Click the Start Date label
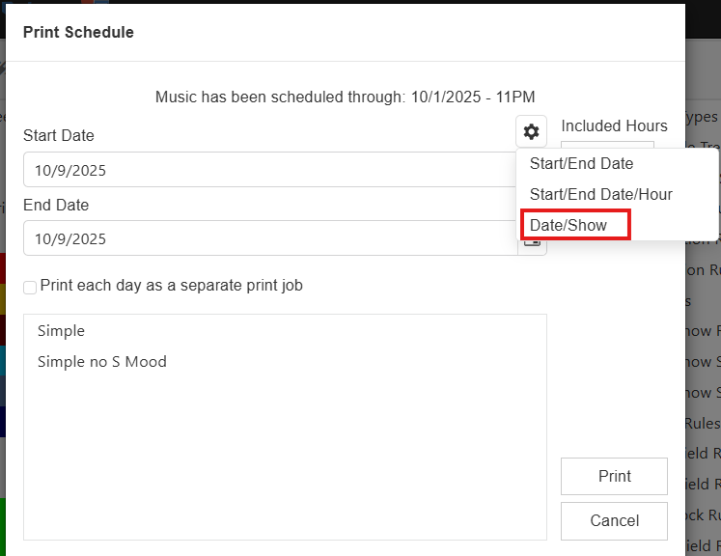Image resolution: width=721 pixels, height=556 pixels. point(59,135)
